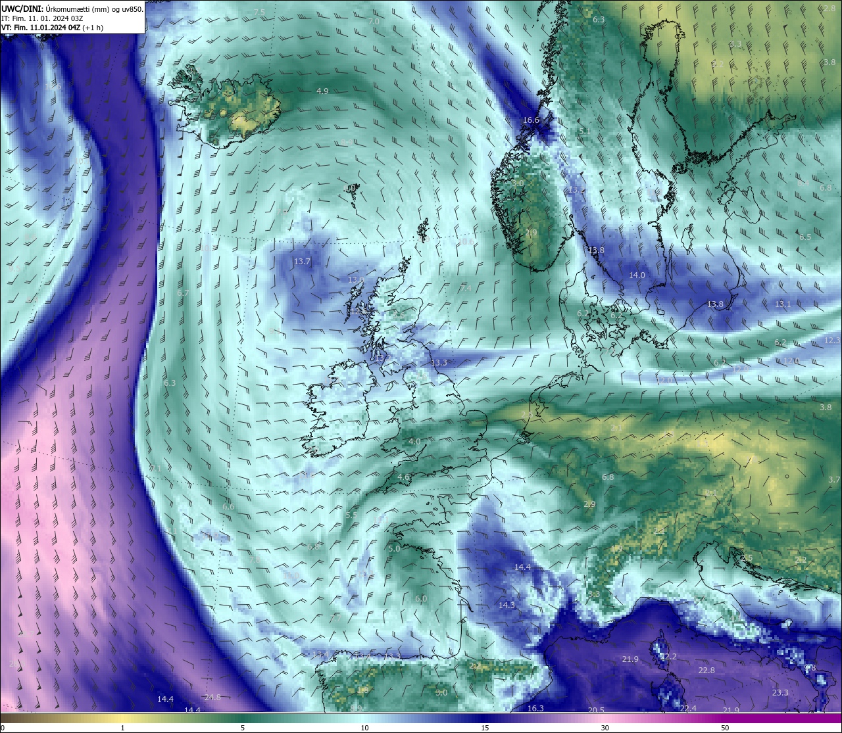Click the yellow segment of the colour scale
The height and width of the screenshot is (733, 842).
[123, 718]
